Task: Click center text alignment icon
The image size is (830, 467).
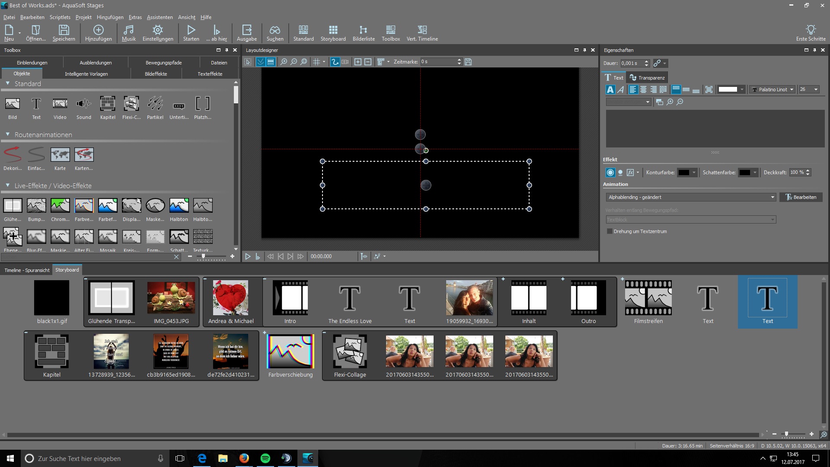Action: 643,90
